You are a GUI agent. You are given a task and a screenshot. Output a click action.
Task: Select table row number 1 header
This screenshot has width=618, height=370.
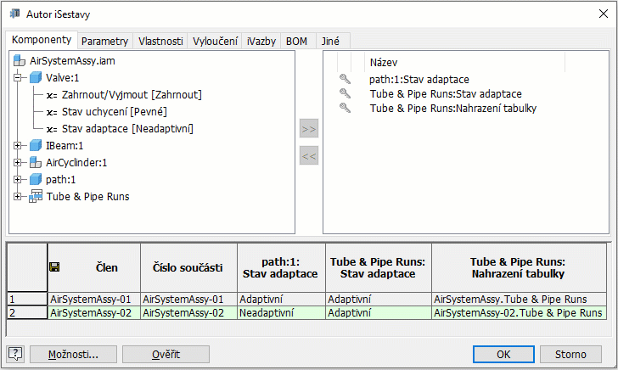pyautogui.click(x=27, y=299)
